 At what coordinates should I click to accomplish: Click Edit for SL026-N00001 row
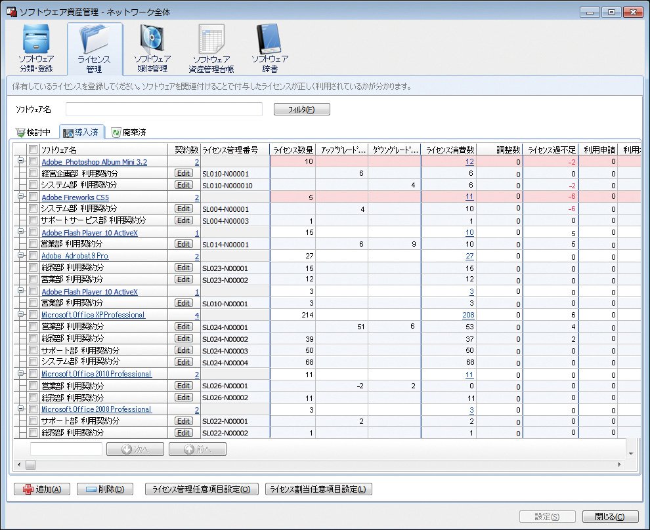click(184, 386)
